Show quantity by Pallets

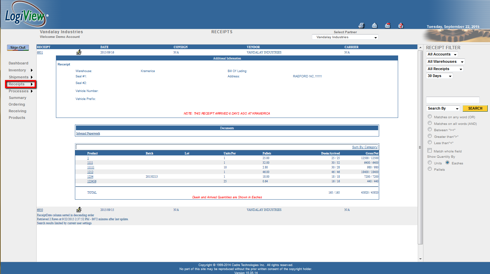(430, 169)
